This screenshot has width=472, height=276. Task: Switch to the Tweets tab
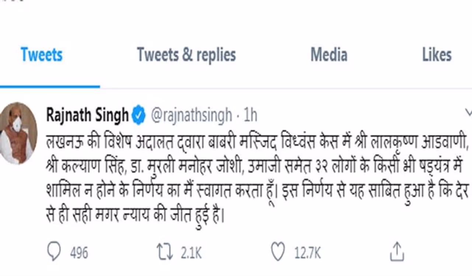pyautogui.click(x=42, y=55)
